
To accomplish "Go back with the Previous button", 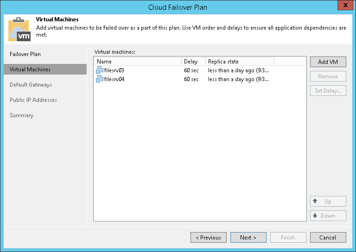I will coord(209,238).
